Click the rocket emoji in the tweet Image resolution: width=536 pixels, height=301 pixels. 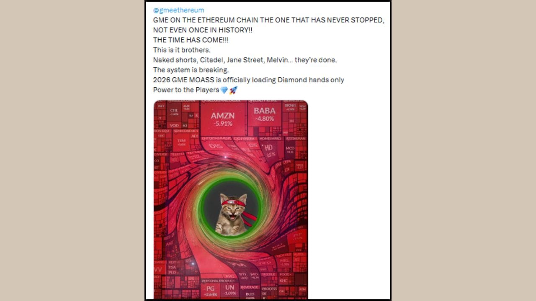point(233,90)
